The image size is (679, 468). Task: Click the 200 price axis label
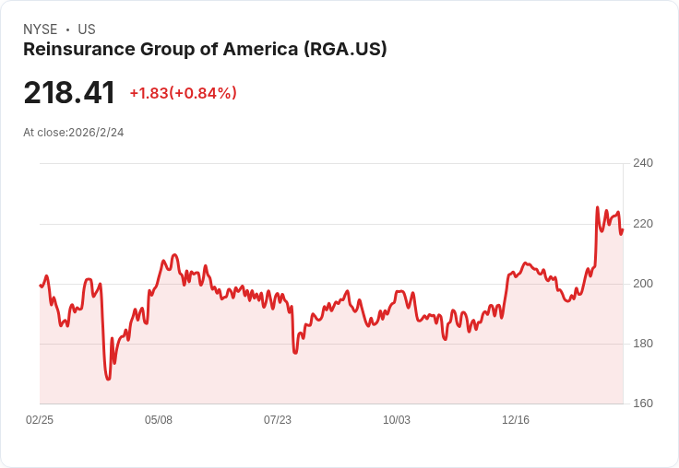click(x=643, y=284)
